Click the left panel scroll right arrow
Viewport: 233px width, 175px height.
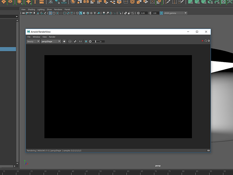point(15,166)
